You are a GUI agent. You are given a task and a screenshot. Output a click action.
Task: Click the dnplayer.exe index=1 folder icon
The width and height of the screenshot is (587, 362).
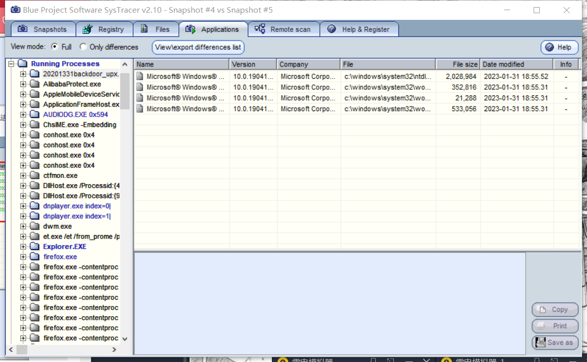coord(35,216)
